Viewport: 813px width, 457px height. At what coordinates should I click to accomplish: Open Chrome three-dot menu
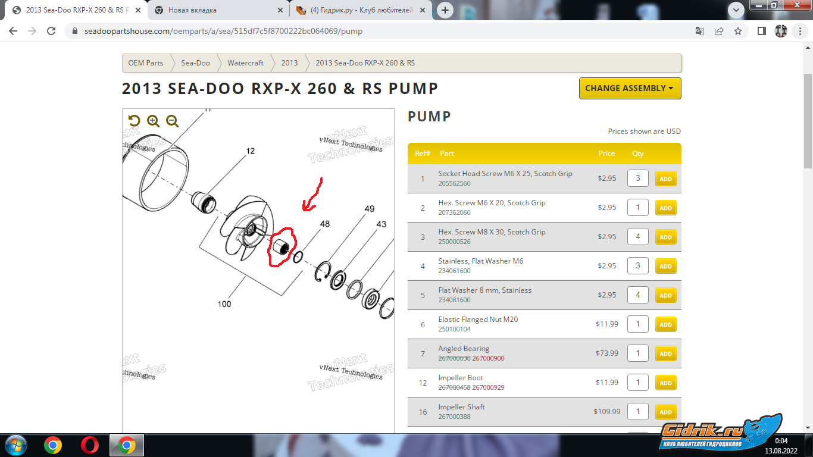point(799,31)
